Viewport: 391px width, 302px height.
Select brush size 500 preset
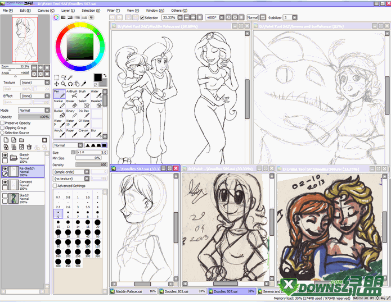(78, 263)
